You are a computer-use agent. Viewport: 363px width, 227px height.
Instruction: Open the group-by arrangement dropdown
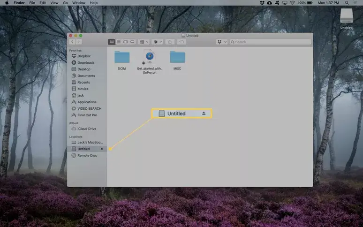click(x=144, y=42)
